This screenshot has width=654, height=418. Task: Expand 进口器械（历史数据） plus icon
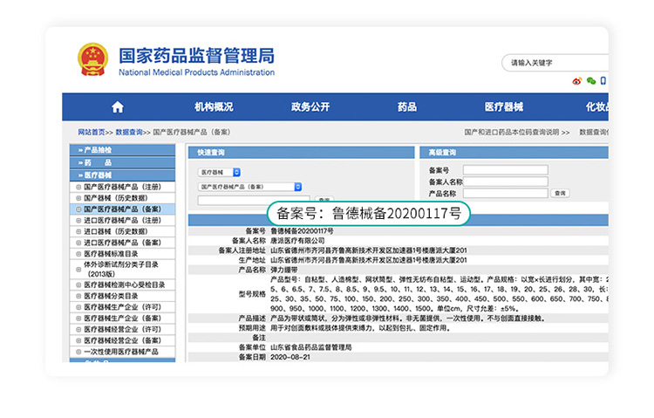pyautogui.click(x=78, y=231)
